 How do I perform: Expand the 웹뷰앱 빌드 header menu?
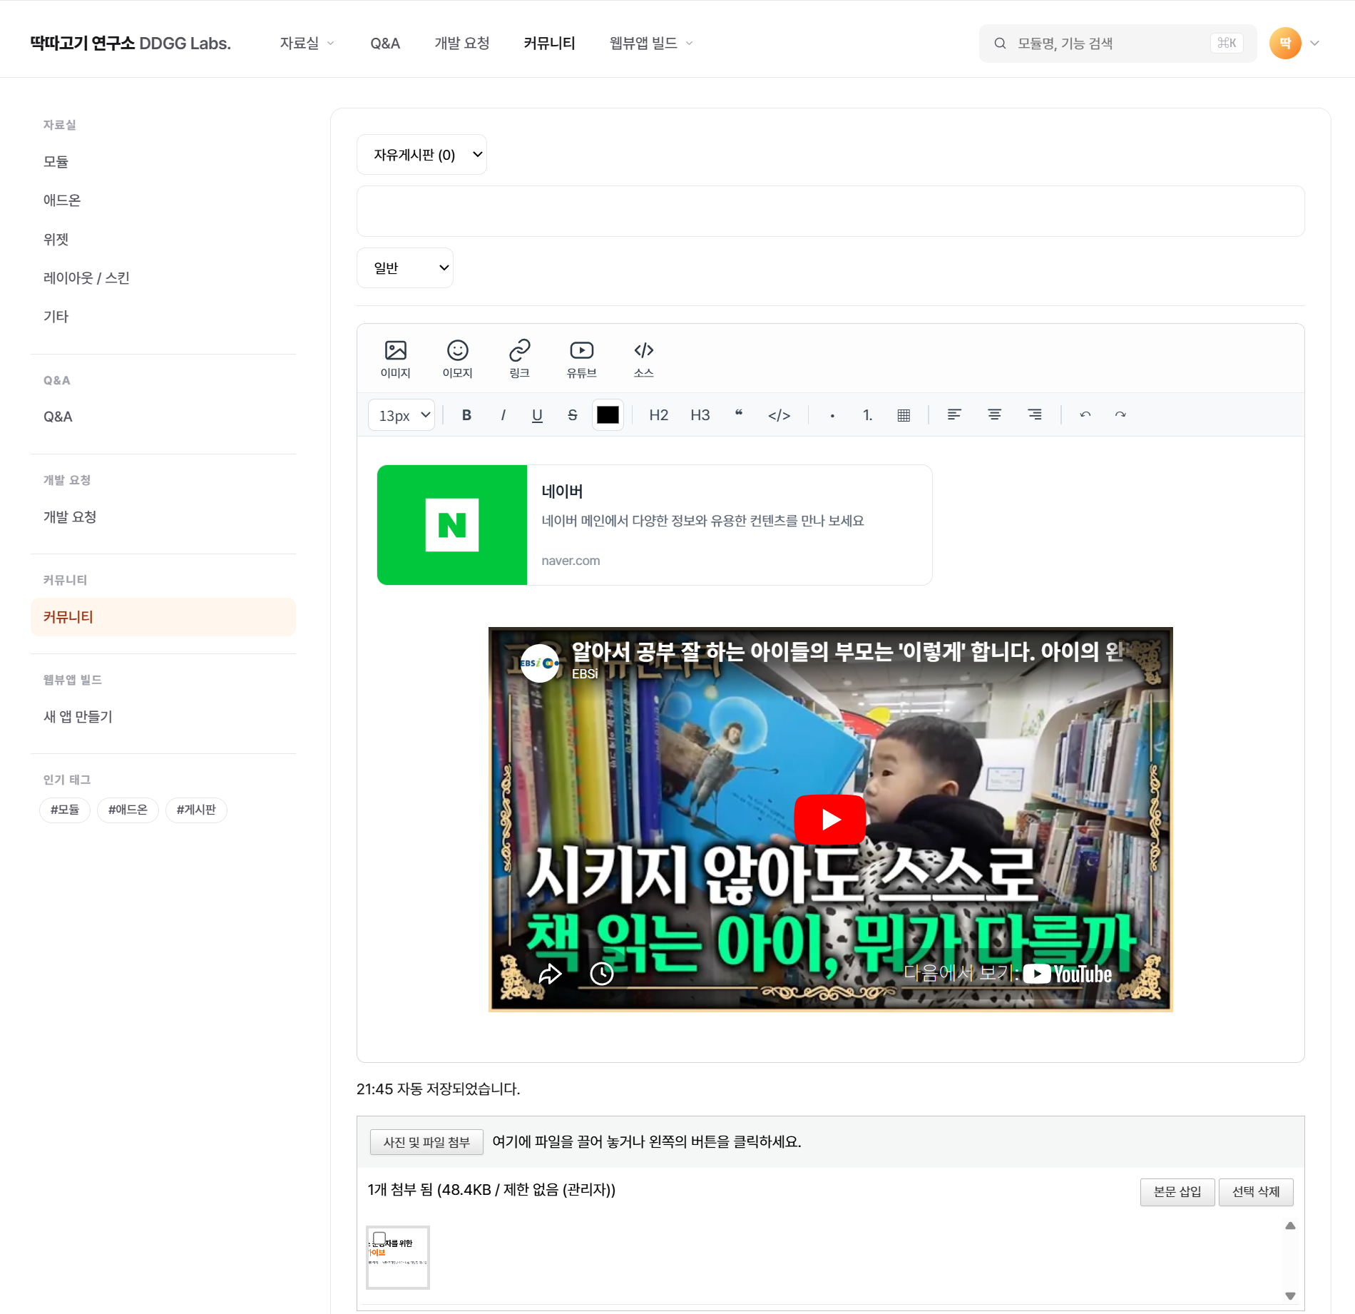click(651, 44)
